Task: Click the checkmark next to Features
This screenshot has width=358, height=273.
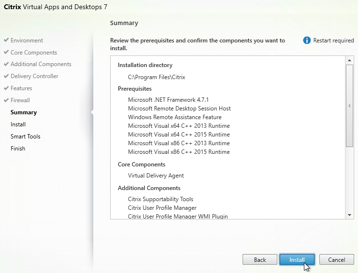Action: click(6, 88)
